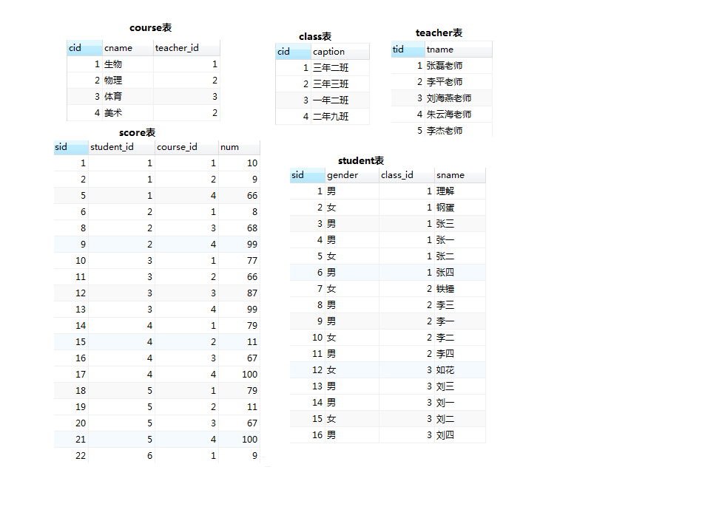Select student name 钢蛋 cell
The width and height of the screenshot is (702, 515).
tap(460, 208)
